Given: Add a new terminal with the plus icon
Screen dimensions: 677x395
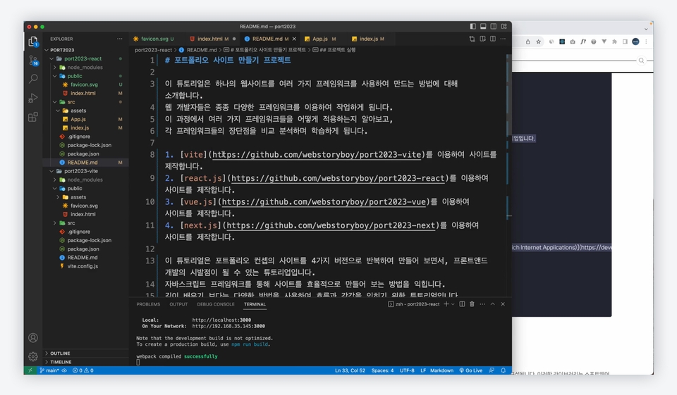Looking at the screenshot, I should [446, 304].
